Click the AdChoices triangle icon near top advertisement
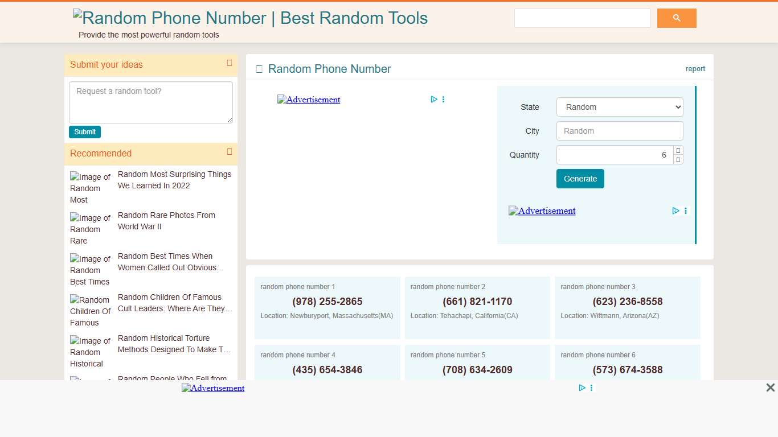This screenshot has height=437, width=778. pos(434,99)
